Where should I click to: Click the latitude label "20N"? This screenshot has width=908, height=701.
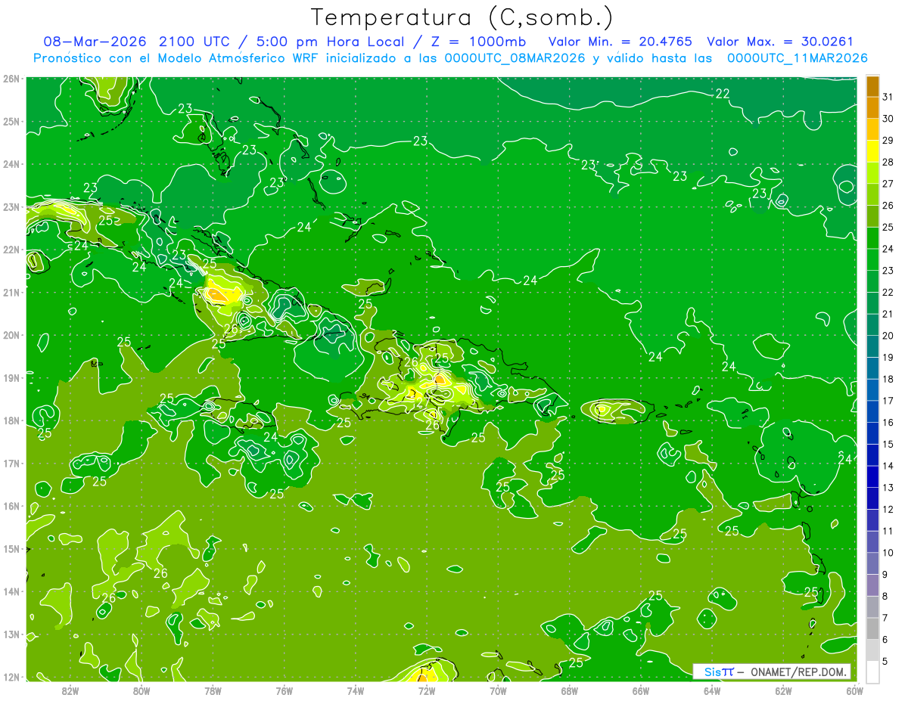12,335
